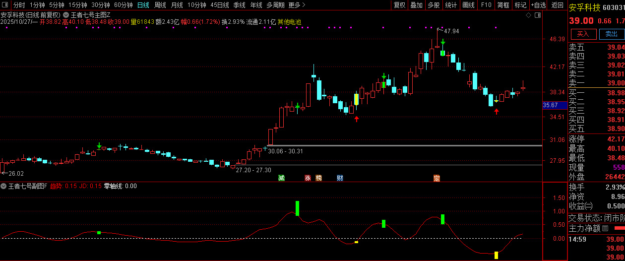Screen dimensions: 625x261
Task: Select the 季线 quarterly period
Action: 240,5
